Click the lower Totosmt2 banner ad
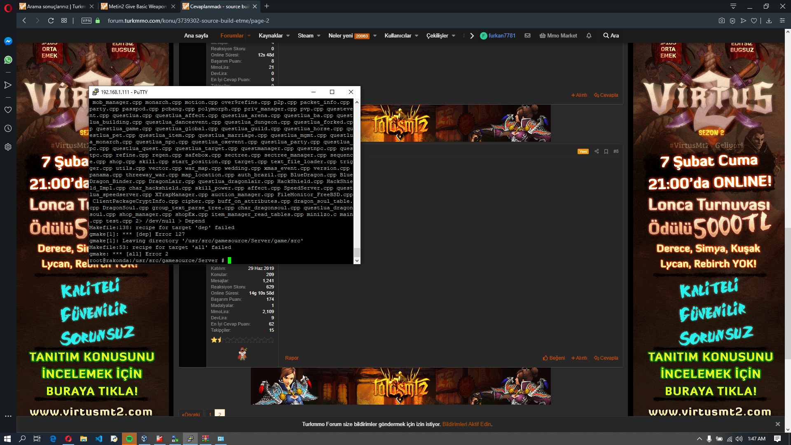Image resolution: width=791 pixels, height=445 pixels. click(400, 386)
